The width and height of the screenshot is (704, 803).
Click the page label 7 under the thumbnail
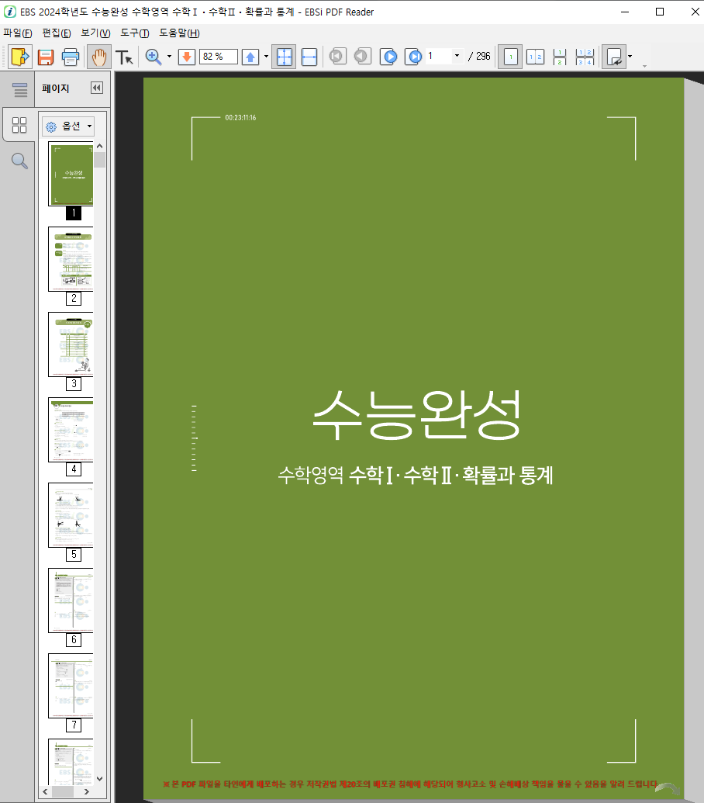point(74,725)
